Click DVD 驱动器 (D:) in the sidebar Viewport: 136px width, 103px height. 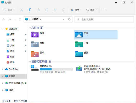(x=18, y=83)
